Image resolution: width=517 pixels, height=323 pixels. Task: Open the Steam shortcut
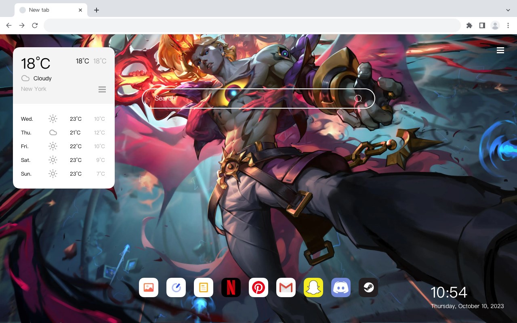coord(368,287)
